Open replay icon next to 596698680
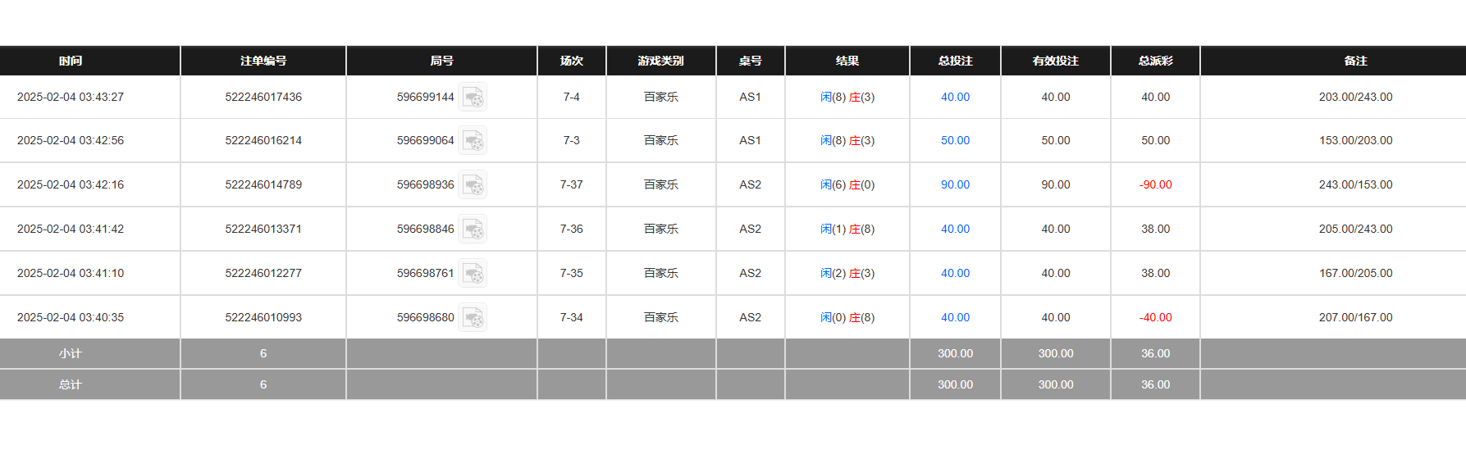The height and width of the screenshot is (459, 1466). (x=473, y=318)
